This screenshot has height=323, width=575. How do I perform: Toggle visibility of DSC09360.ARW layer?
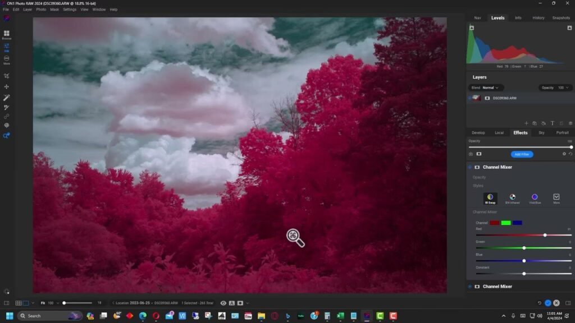point(469,98)
